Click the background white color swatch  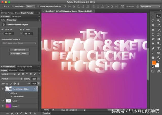tap(157, 66)
